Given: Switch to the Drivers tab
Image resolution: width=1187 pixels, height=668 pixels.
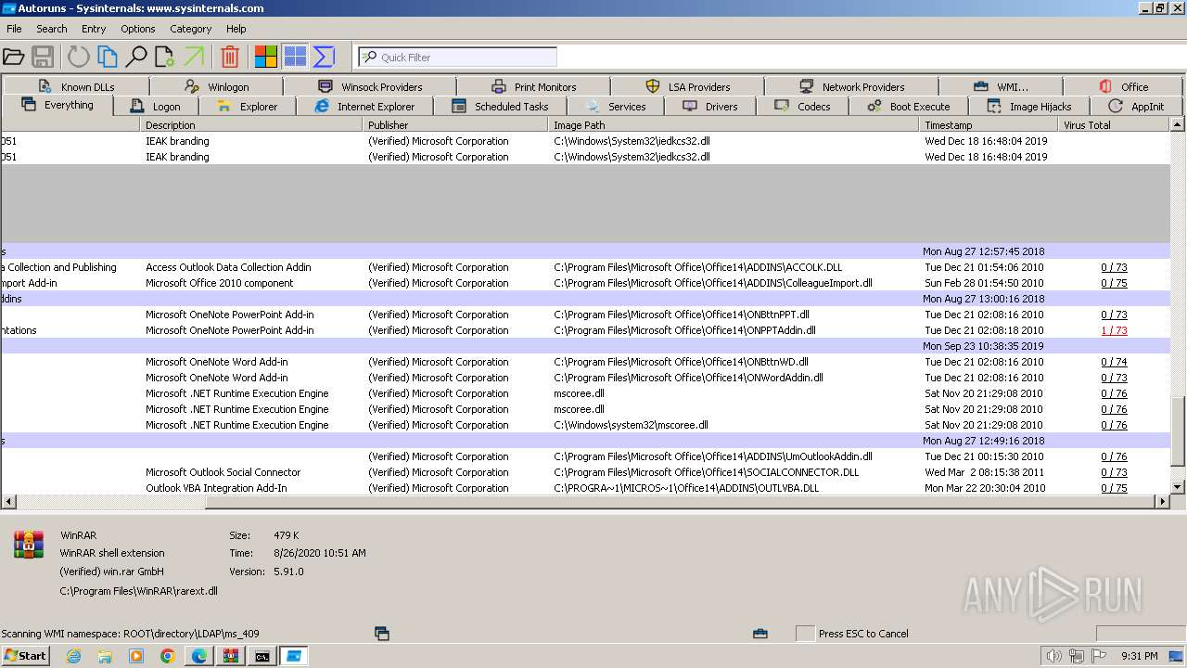Looking at the screenshot, I should point(710,106).
